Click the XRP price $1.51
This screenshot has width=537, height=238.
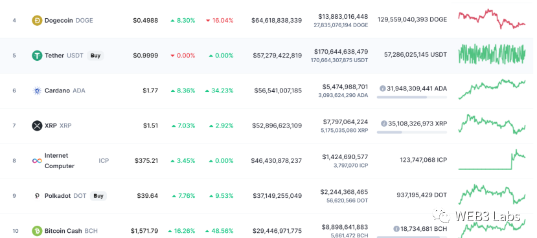click(151, 125)
